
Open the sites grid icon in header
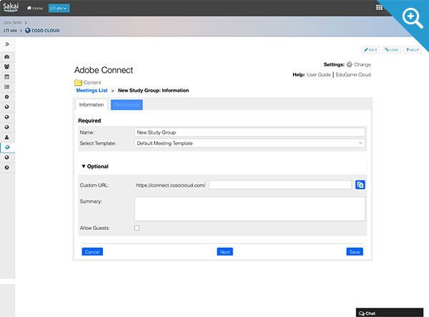click(x=379, y=7)
